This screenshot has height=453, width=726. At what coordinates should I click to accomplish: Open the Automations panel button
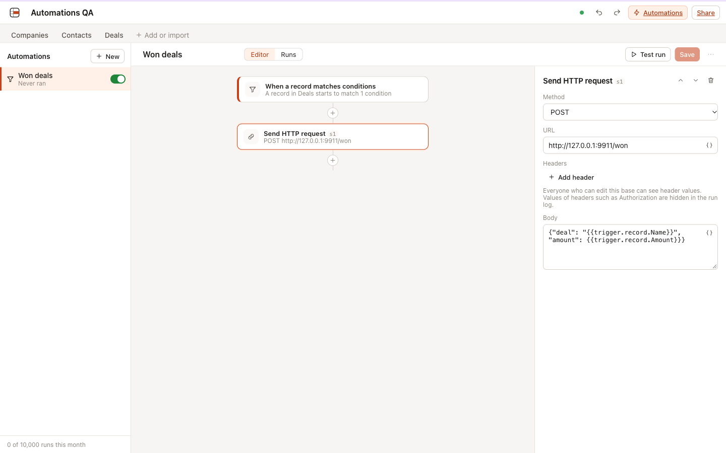pyautogui.click(x=658, y=13)
